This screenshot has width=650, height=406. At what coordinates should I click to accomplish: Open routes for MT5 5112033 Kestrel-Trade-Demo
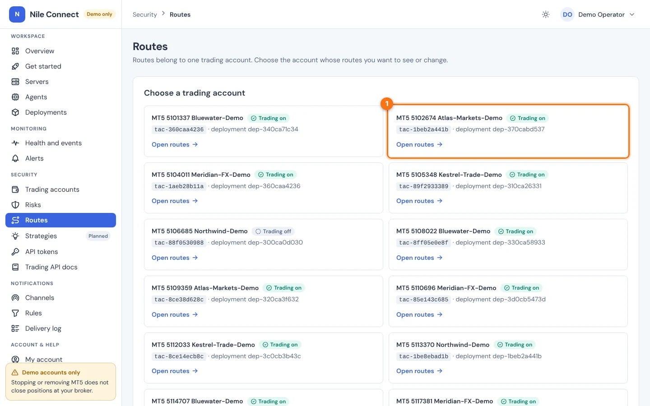click(x=175, y=371)
